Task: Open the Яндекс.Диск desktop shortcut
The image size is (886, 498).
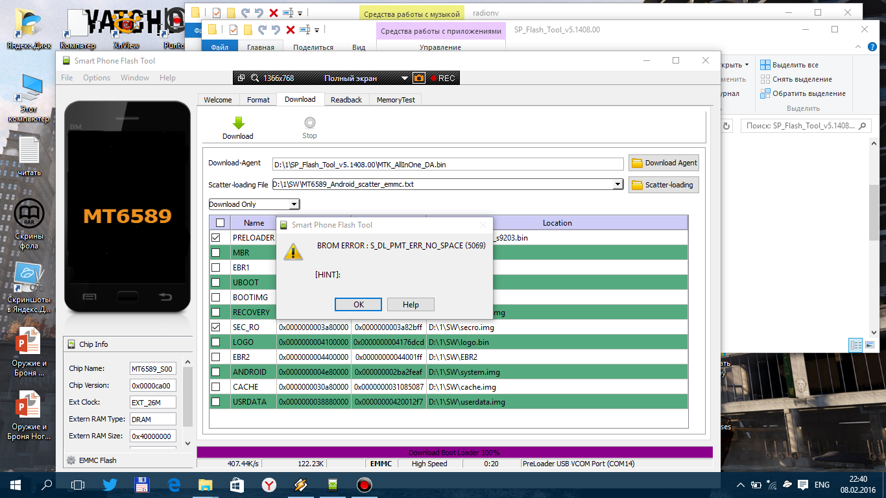Action: pyautogui.click(x=29, y=29)
